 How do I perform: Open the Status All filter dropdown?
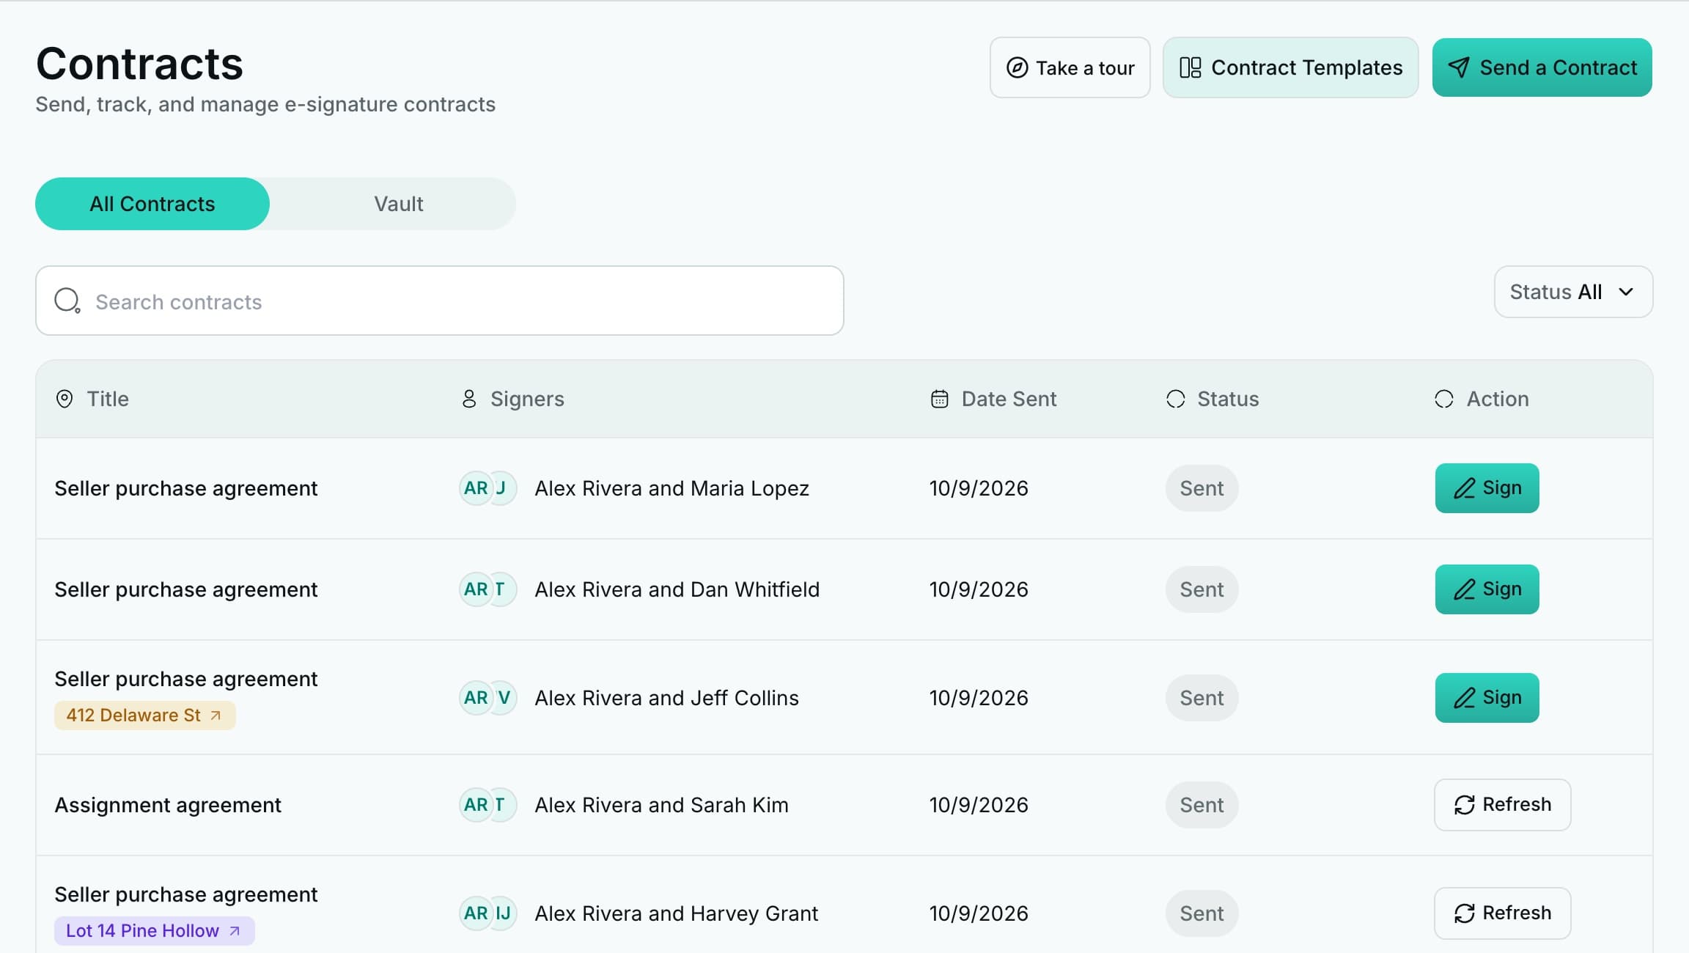1573,292
